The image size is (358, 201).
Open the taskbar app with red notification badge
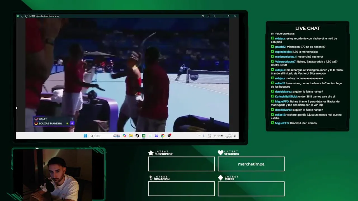[x=169, y=136]
